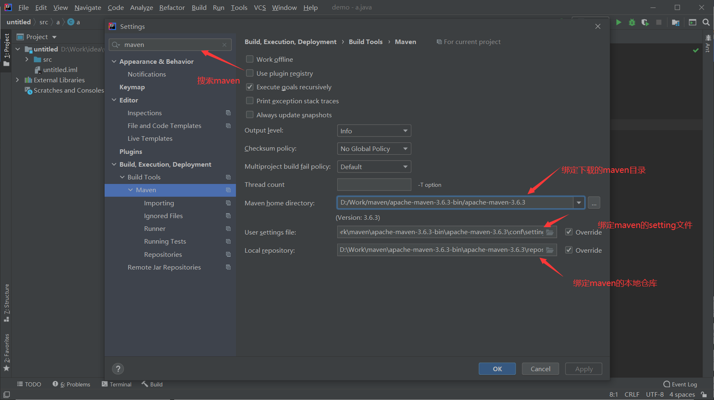Click Build Tools in the breadcrumb

click(x=366, y=42)
